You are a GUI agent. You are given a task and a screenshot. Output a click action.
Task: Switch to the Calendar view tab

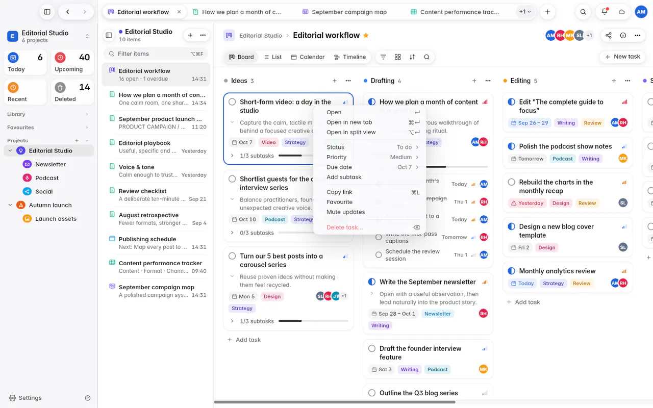[308, 57]
